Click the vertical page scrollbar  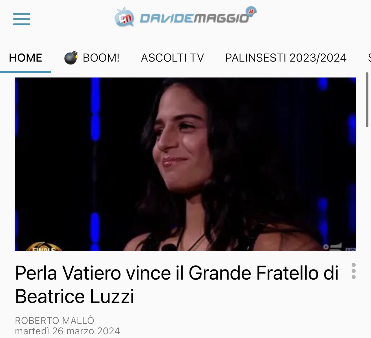pos(367,100)
